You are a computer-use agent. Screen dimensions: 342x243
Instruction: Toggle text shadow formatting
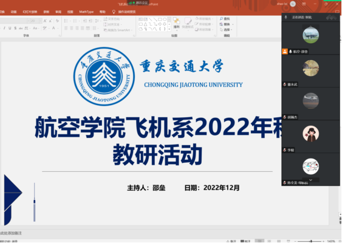coord(15,28)
